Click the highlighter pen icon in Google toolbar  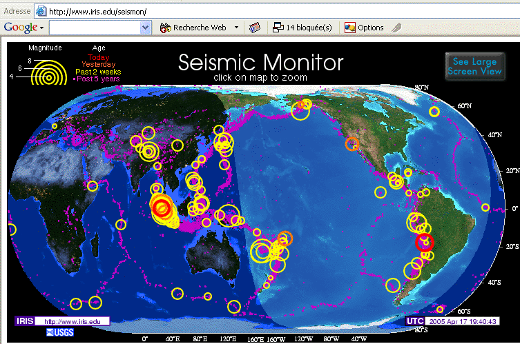(x=396, y=28)
